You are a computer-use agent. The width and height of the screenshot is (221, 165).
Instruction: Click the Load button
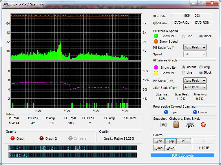coord(159,148)
